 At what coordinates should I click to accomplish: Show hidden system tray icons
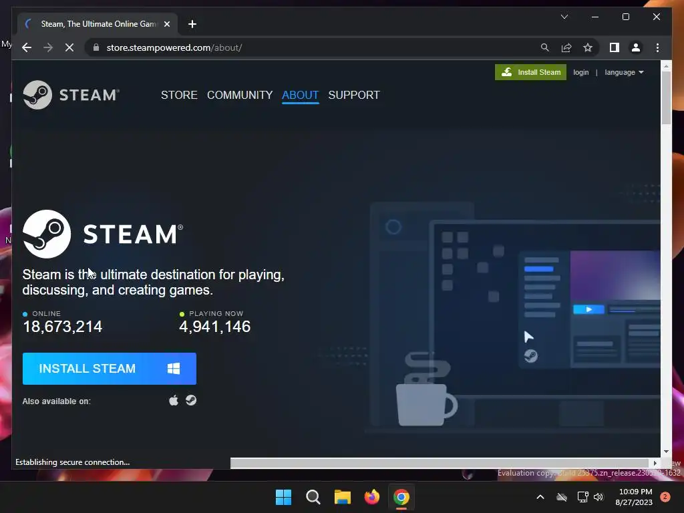click(540, 497)
